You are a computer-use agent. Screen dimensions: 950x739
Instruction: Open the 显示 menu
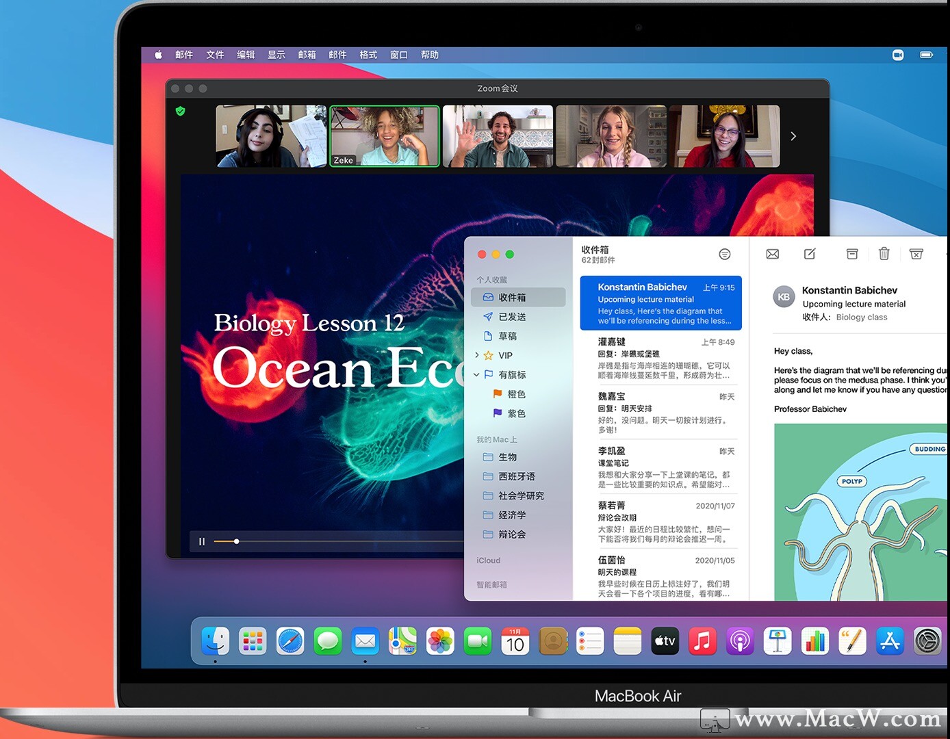(x=277, y=55)
